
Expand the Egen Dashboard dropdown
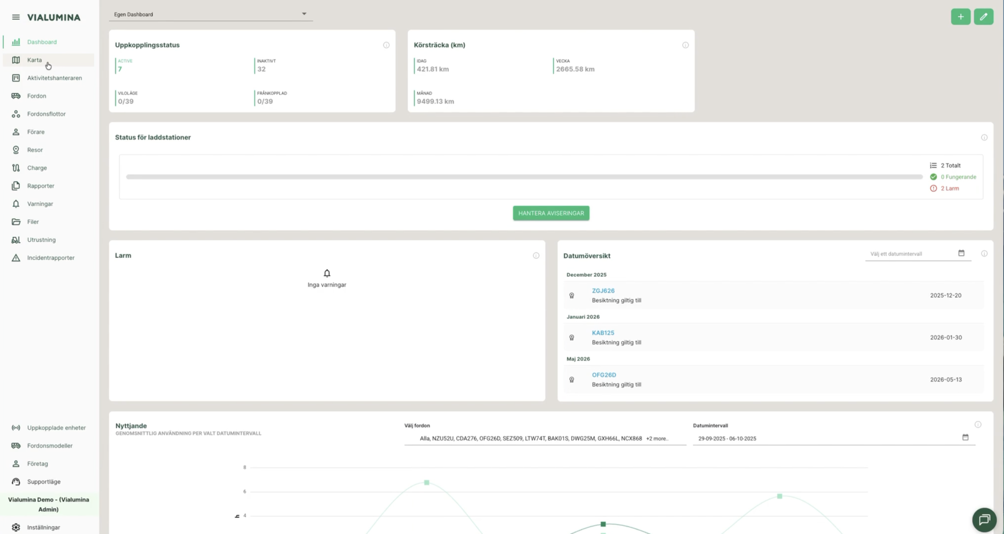(211, 15)
